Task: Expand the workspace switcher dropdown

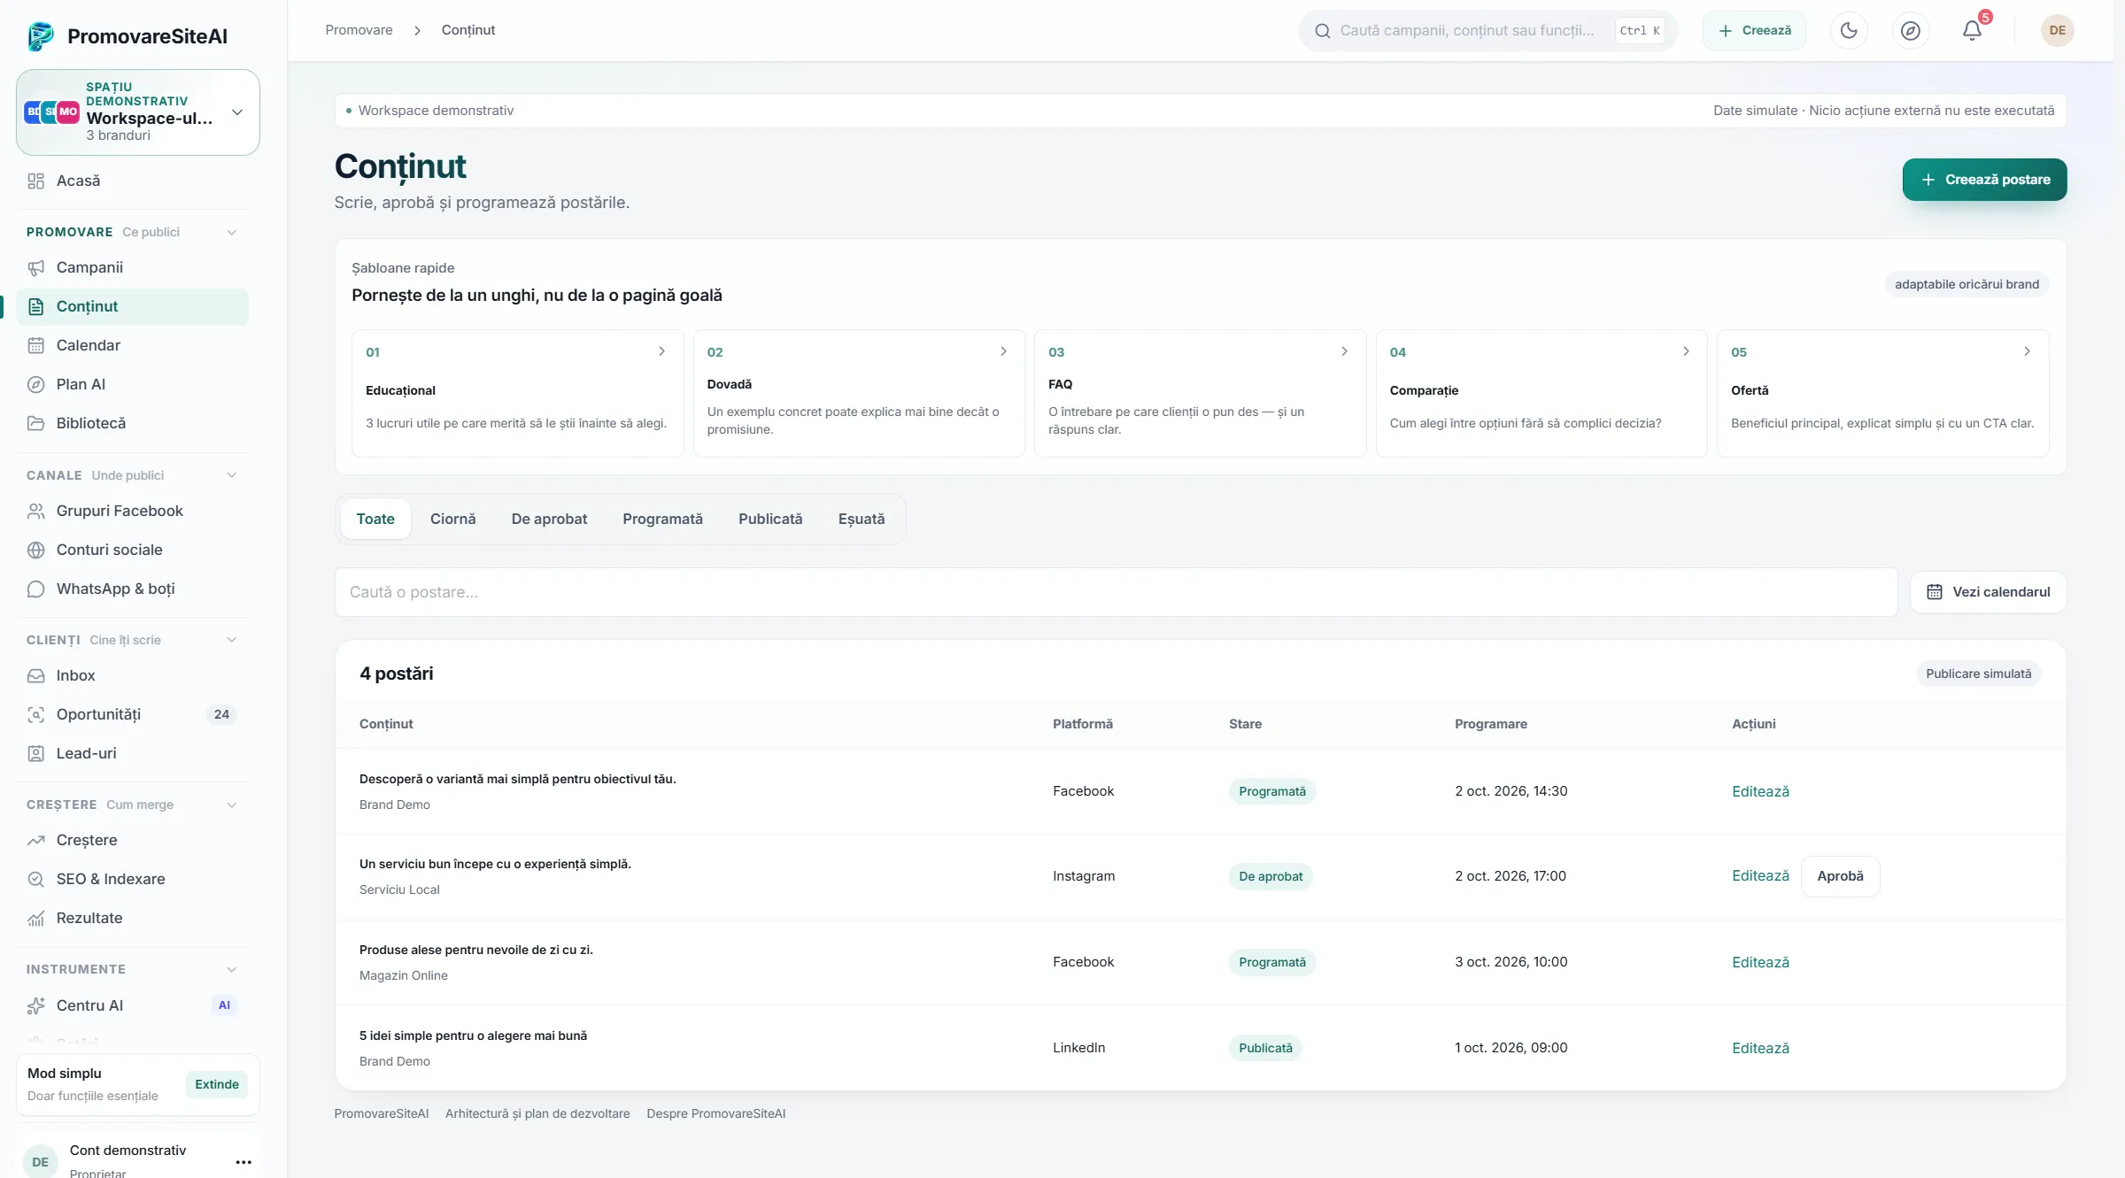Action: (237, 112)
